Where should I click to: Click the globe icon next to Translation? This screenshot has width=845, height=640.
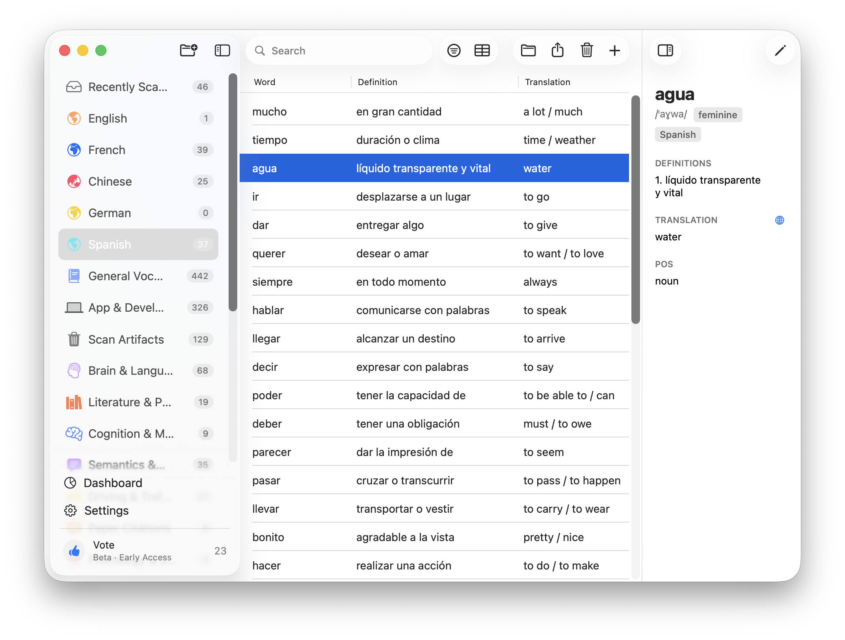point(779,220)
